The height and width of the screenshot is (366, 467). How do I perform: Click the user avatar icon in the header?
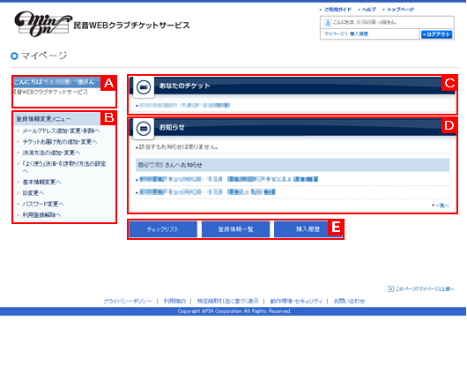click(328, 22)
